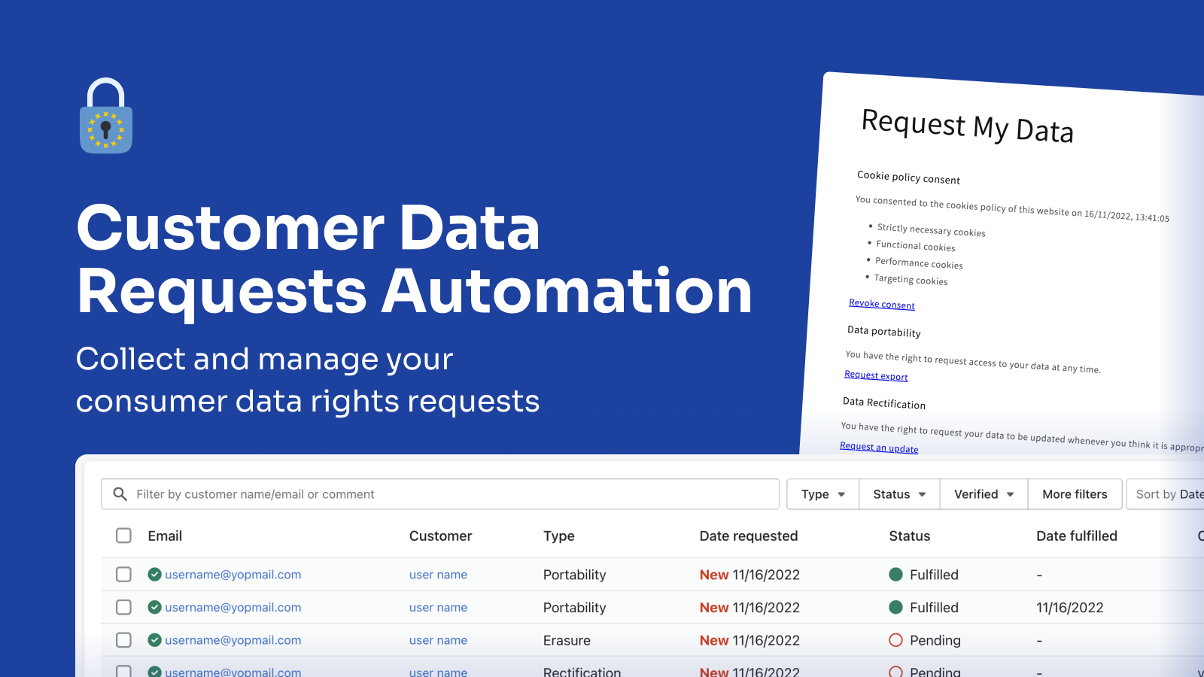The image size is (1204, 677).
Task: Click inside the customer name/email filter field
Action: point(376,494)
